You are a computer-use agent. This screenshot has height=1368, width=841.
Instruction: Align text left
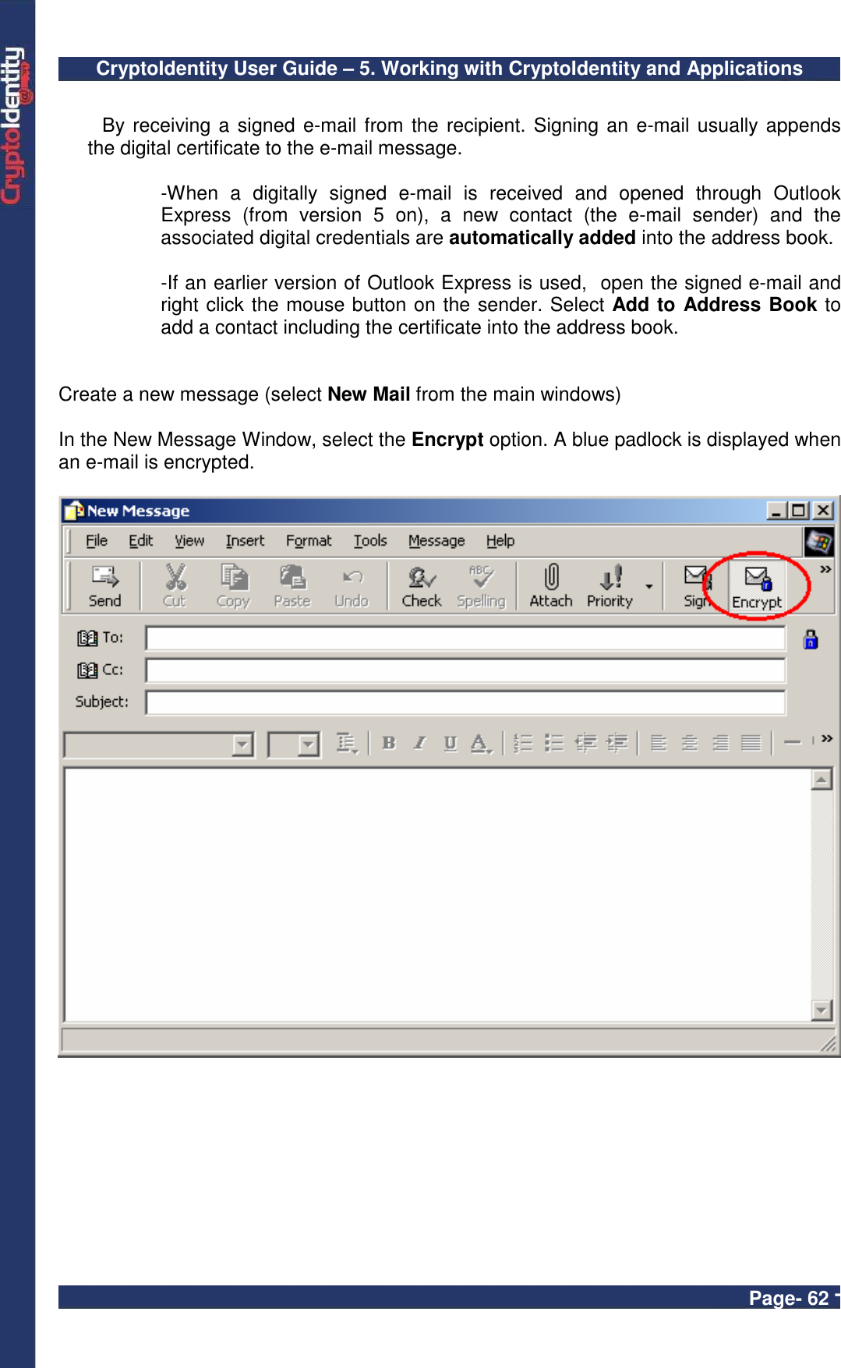click(659, 743)
